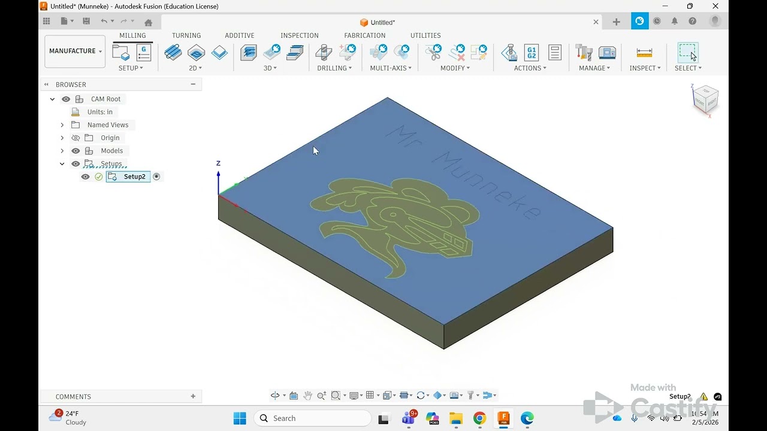The width and height of the screenshot is (767, 431).
Task: Click the 3D Pocket Clearing extension icon
Action: 271,53
